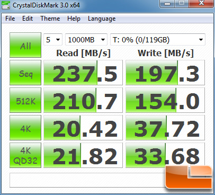Viewport: 215px width, 195px height.
Task: Expand the T: 0% (0/119GB) drive dropdown
Action: 158,40
